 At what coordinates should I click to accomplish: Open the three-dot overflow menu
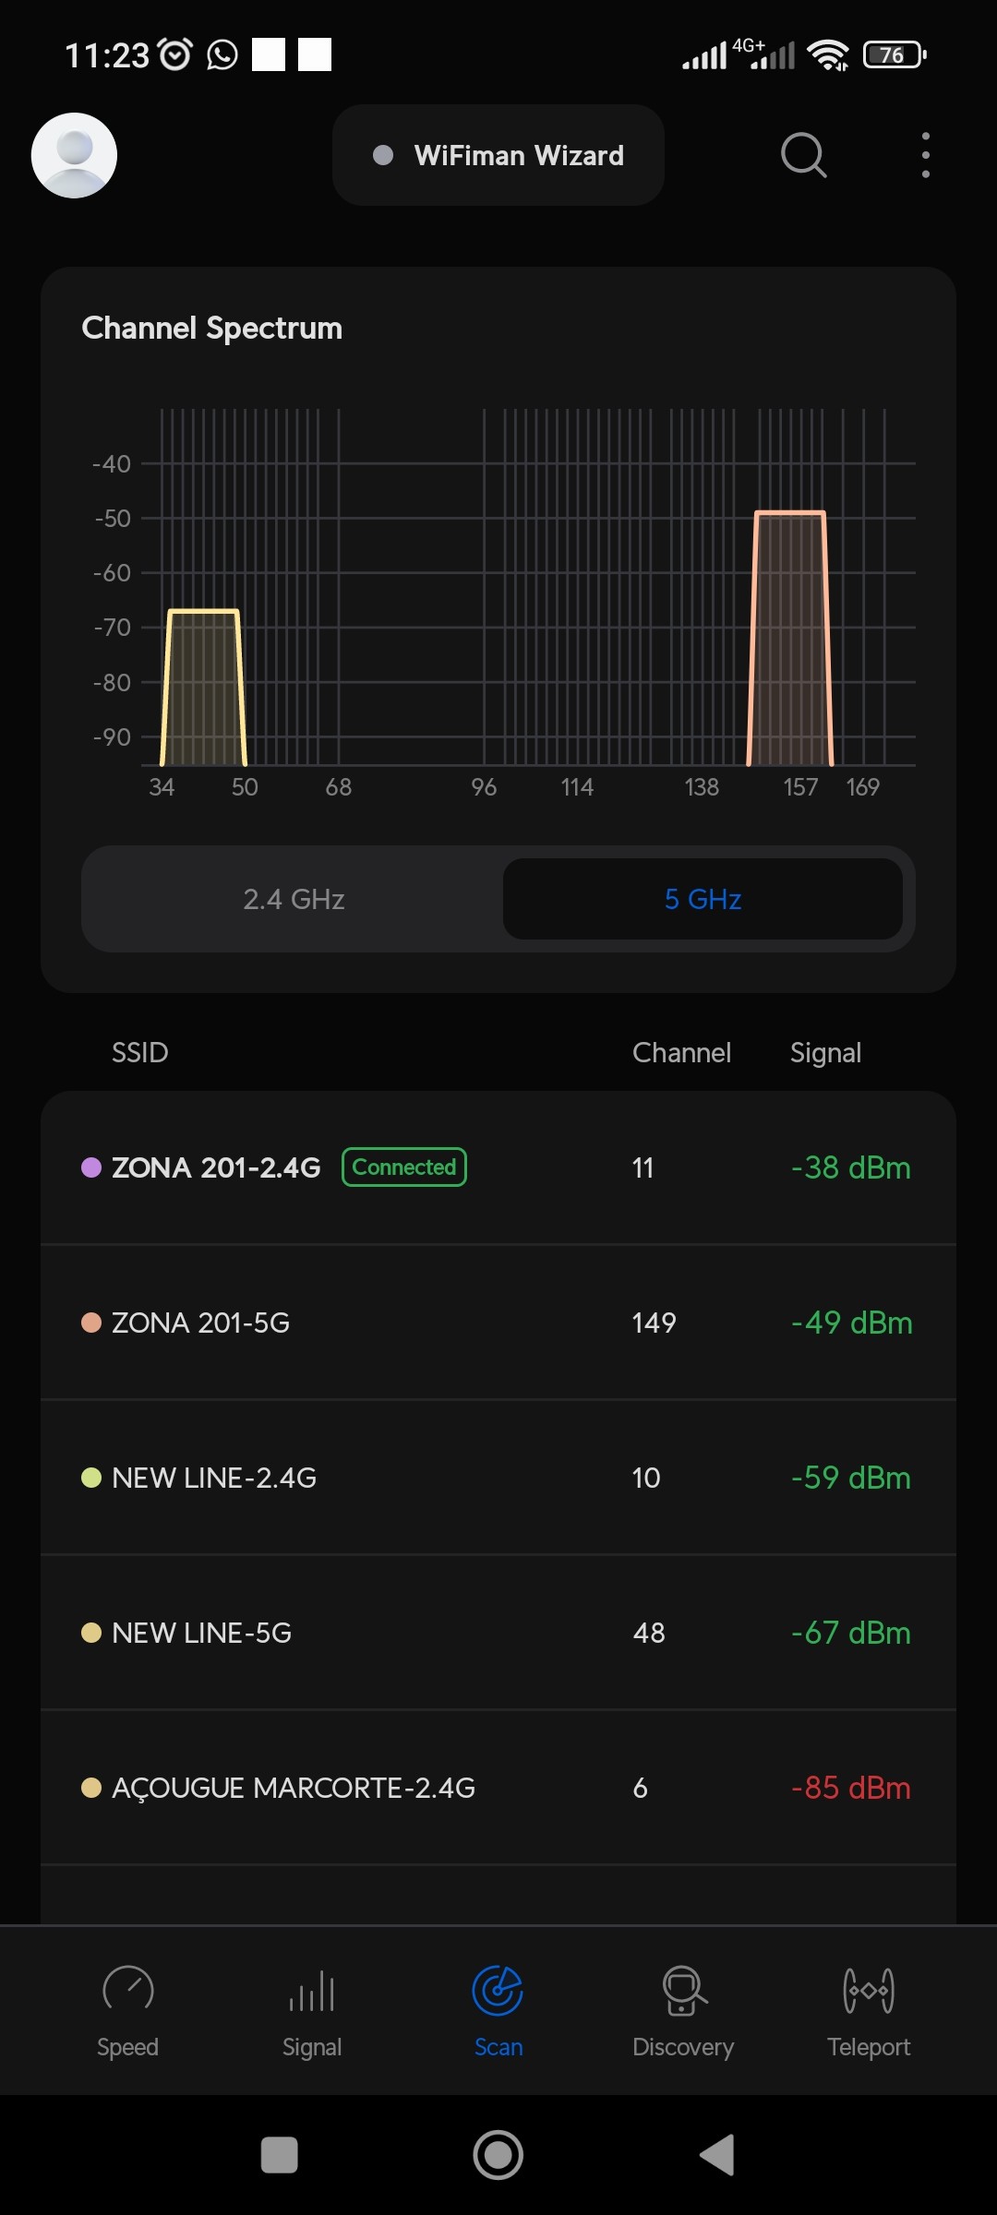(x=925, y=155)
